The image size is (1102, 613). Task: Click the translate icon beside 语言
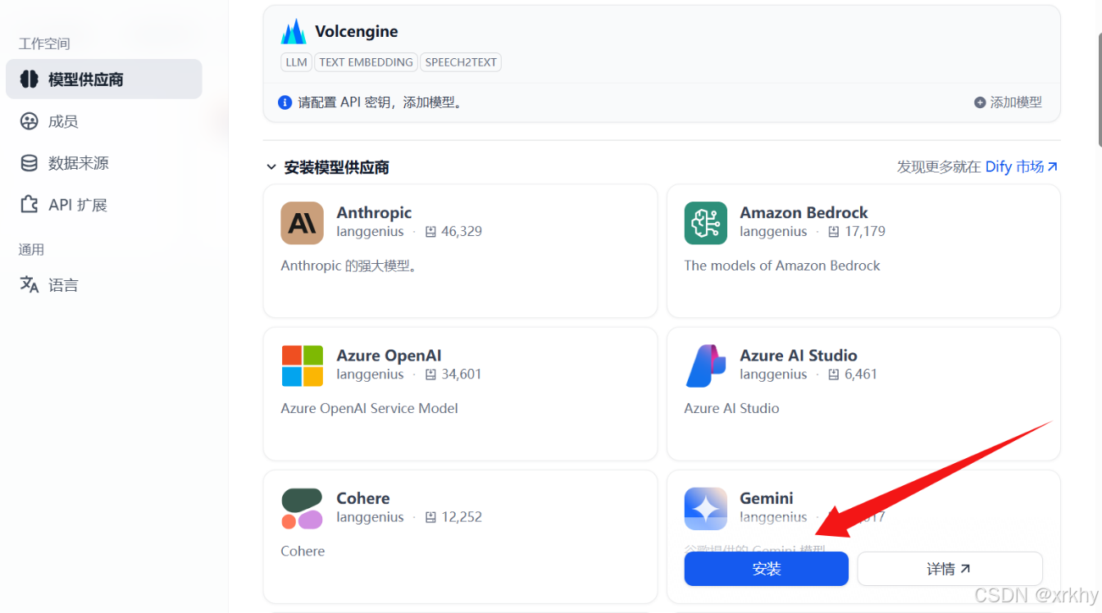30,285
